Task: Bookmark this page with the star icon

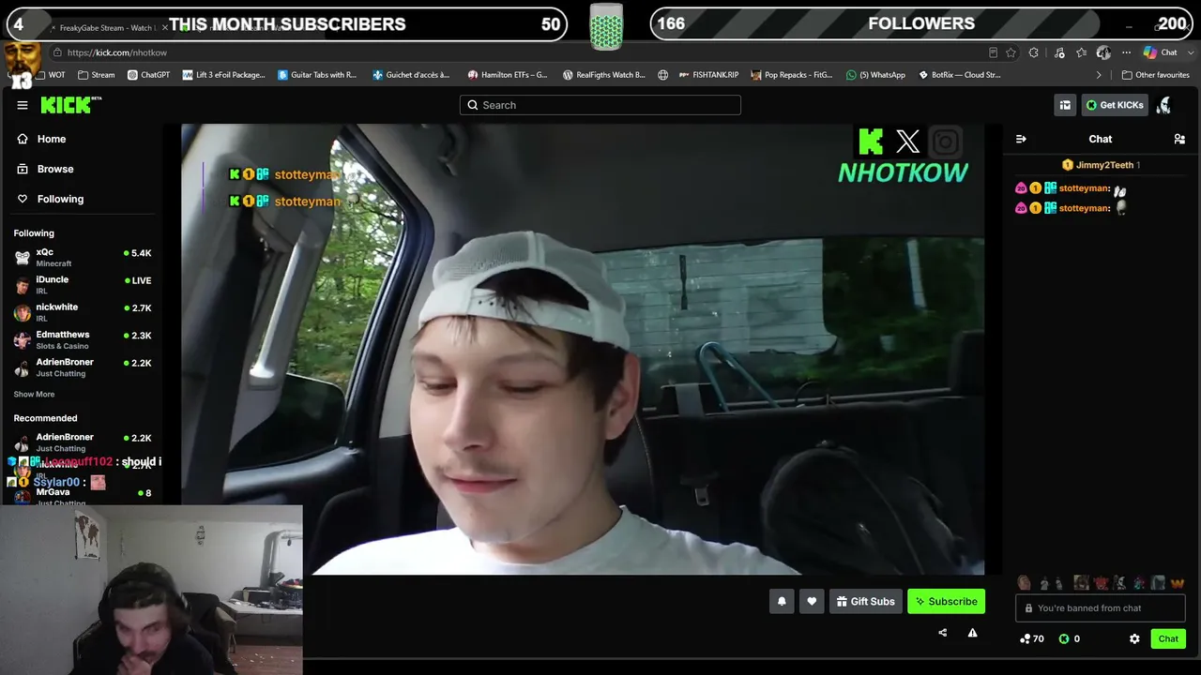Action: (1011, 52)
